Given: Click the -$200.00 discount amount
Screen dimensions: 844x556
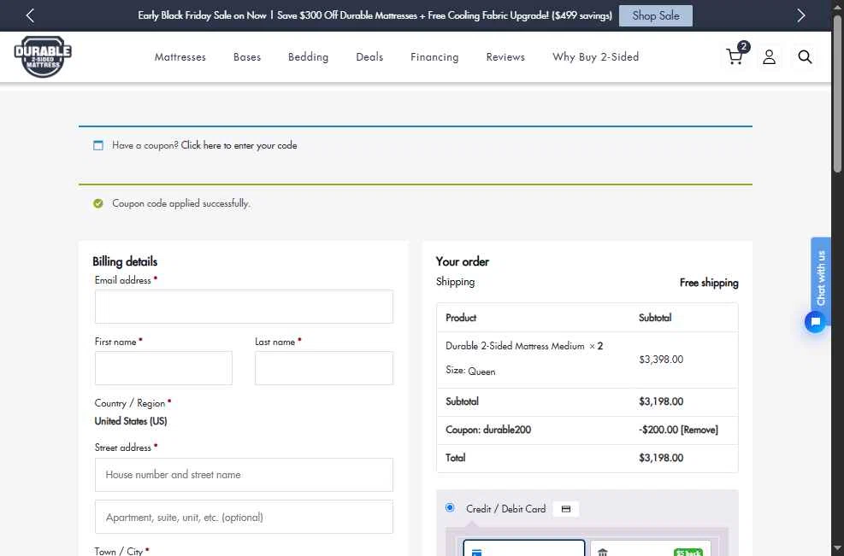Looking at the screenshot, I should [658, 430].
